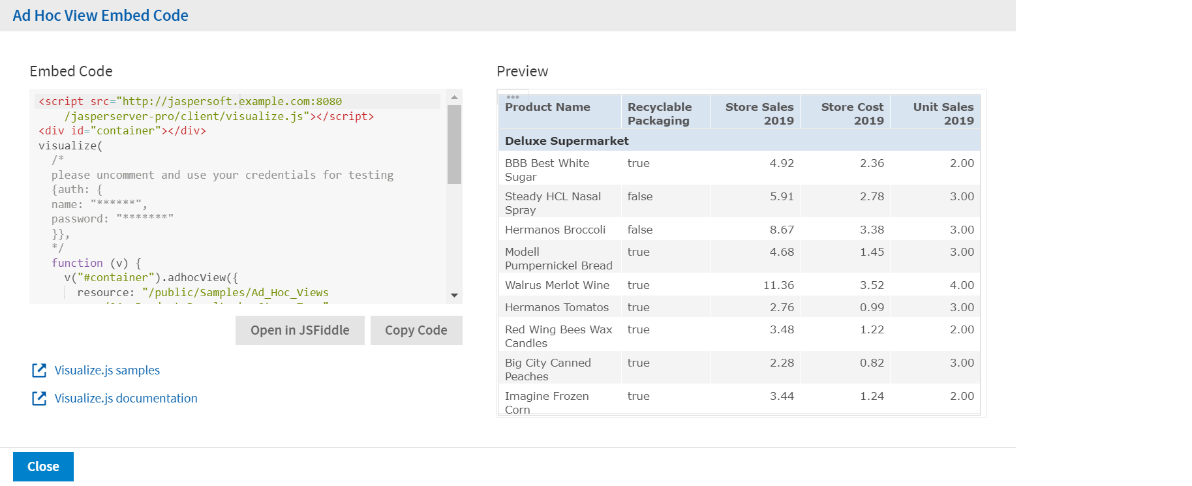Click the embed code scroll up arrow
The width and height of the screenshot is (1192, 486).
point(454,97)
